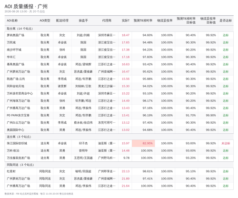This screenshot has width=238, height=198.
Task: Click the 实际T column header
Action: [x=126, y=20]
